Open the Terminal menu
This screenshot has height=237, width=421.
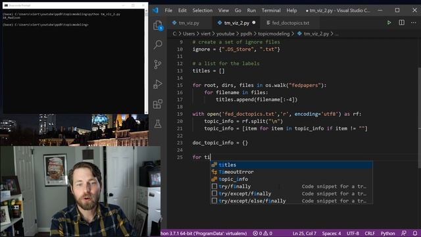click(271, 11)
